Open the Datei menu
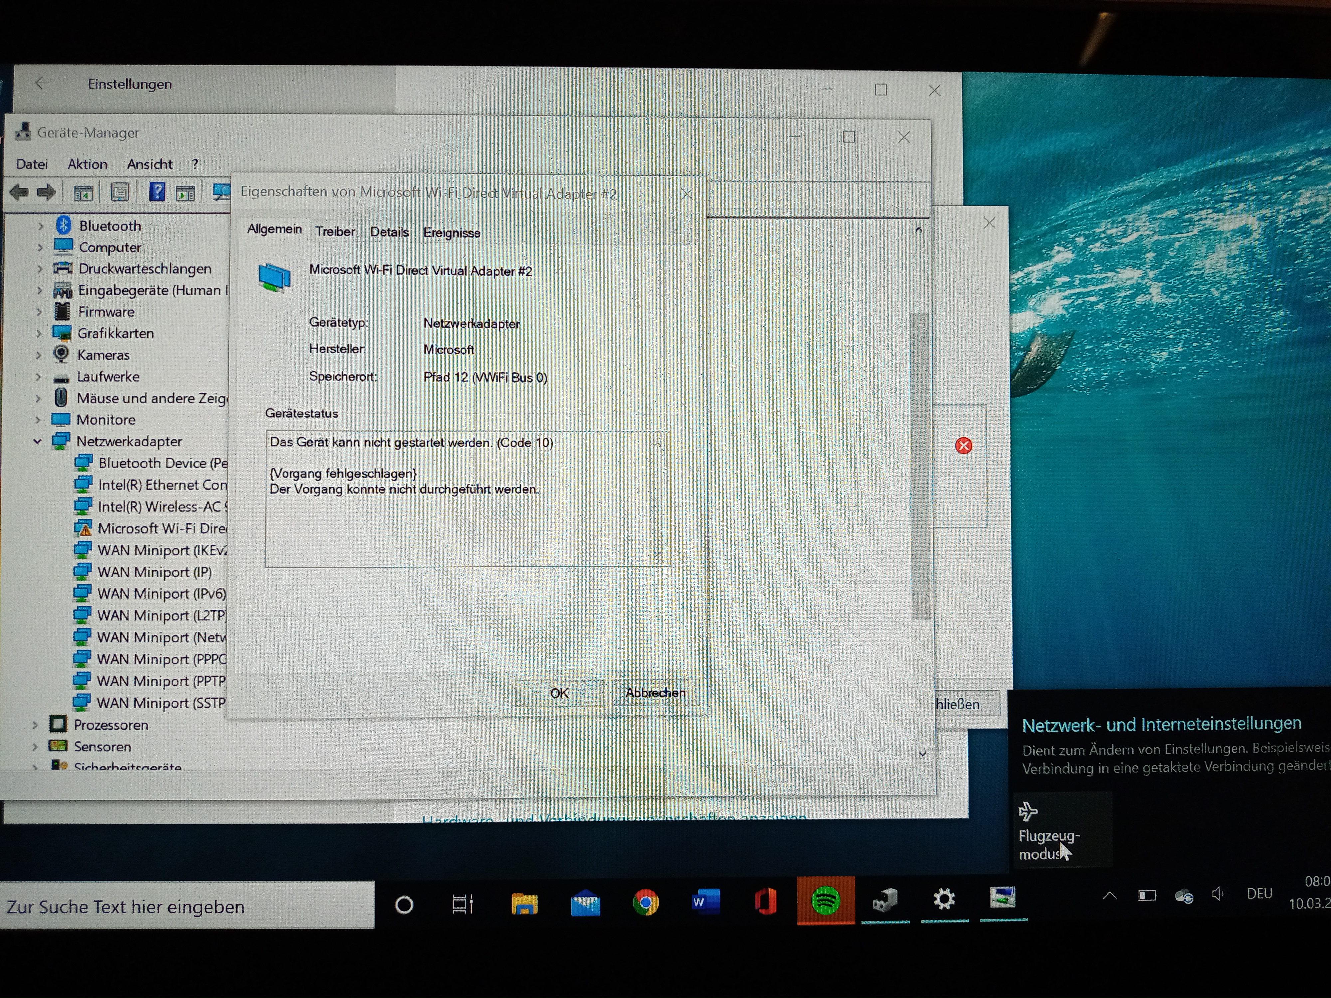 pyautogui.click(x=32, y=164)
